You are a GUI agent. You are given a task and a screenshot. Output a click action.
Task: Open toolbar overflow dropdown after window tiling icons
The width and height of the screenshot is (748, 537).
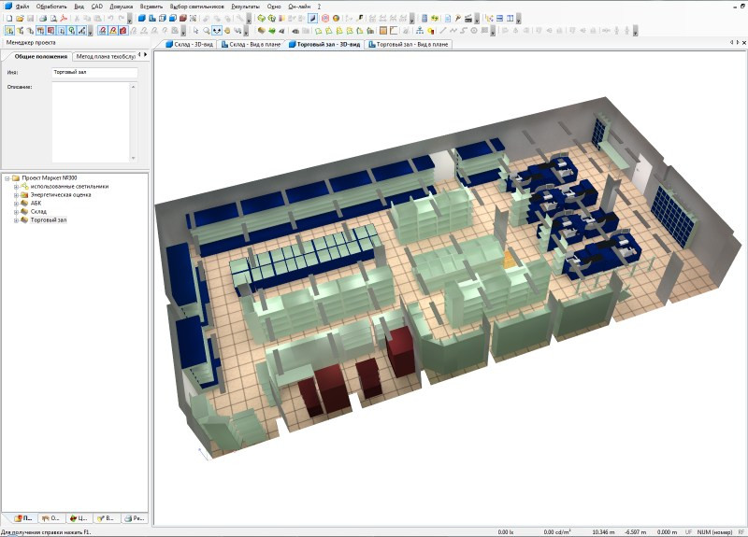[519, 18]
